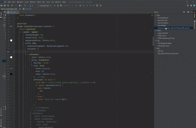The height and width of the screenshot is (128, 196).
Task: Collapse the SQL group in Pieces
Action: click(x=155, y=48)
